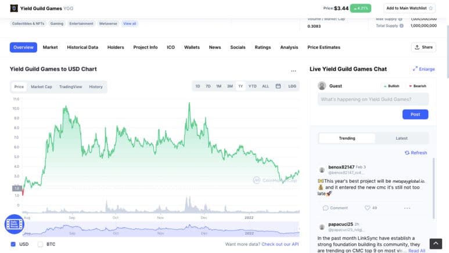Click the Share button
Screen dimensions: 449x253
(423, 47)
